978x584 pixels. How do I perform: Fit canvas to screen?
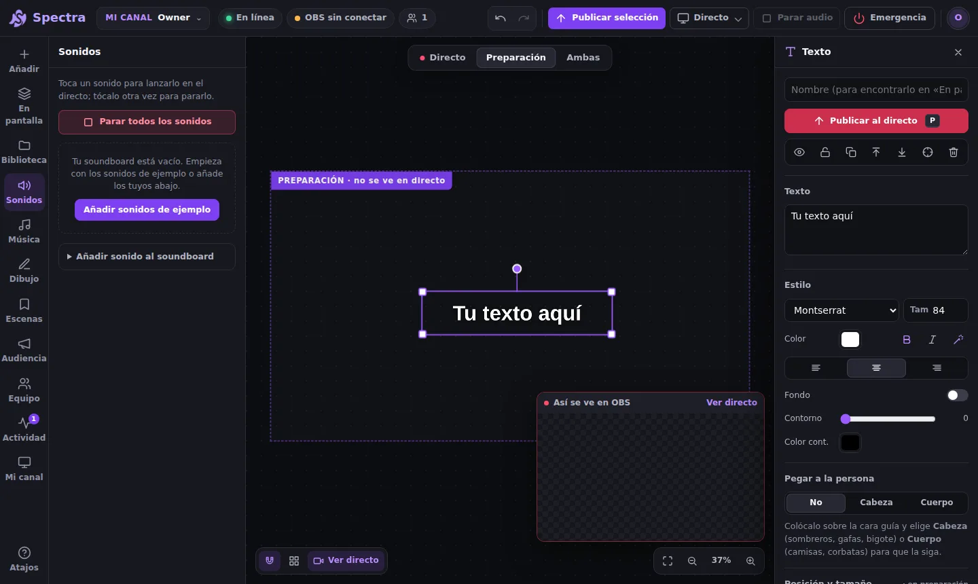(x=668, y=561)
